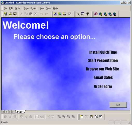Open the Project menu
This screenshot has height=125, width=132.
(x=34, y=8)
